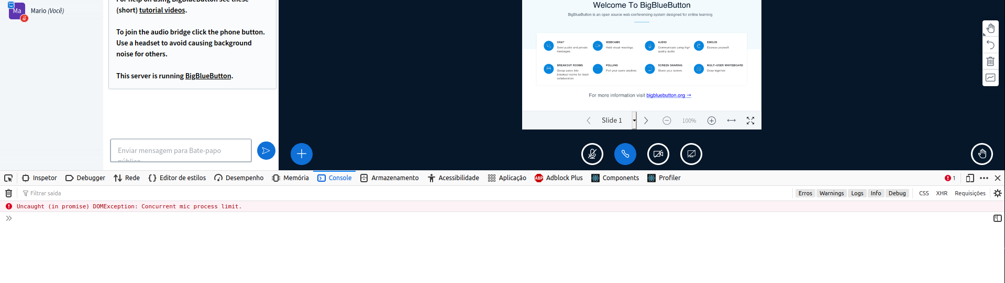
Task: Share webcam with the camera button
Action: click(658, 154)
